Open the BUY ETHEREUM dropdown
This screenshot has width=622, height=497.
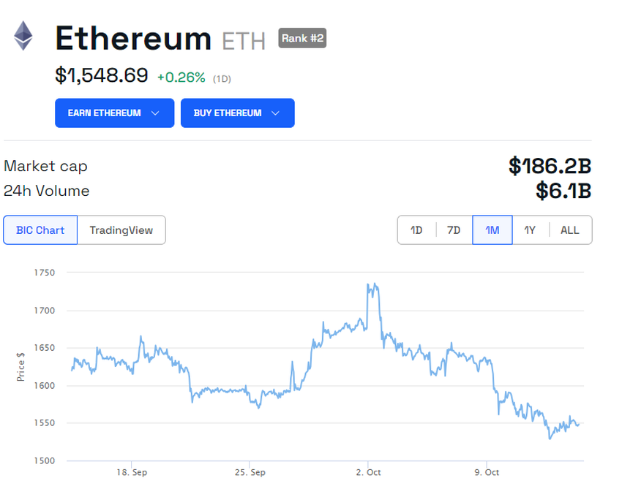point(237,113)
